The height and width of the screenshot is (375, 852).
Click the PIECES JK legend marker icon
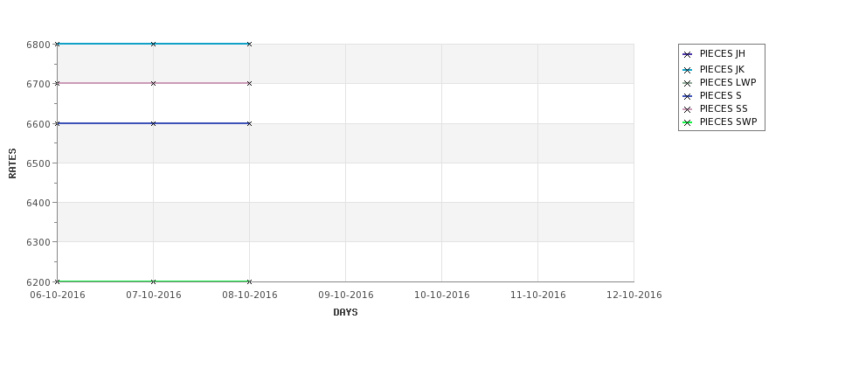tap(688, 70)
